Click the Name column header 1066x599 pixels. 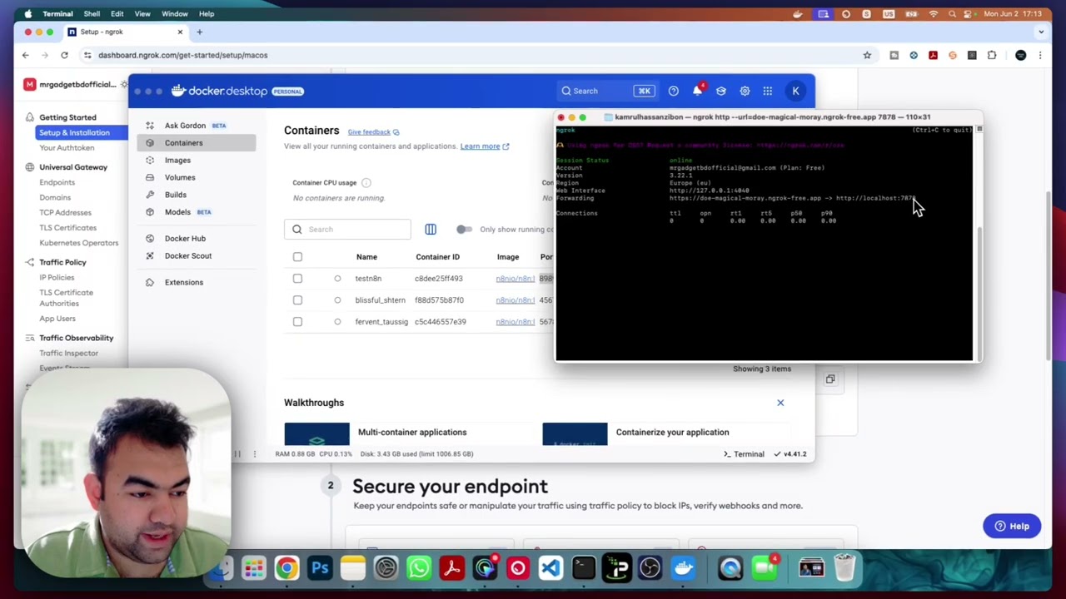point(366,257)
